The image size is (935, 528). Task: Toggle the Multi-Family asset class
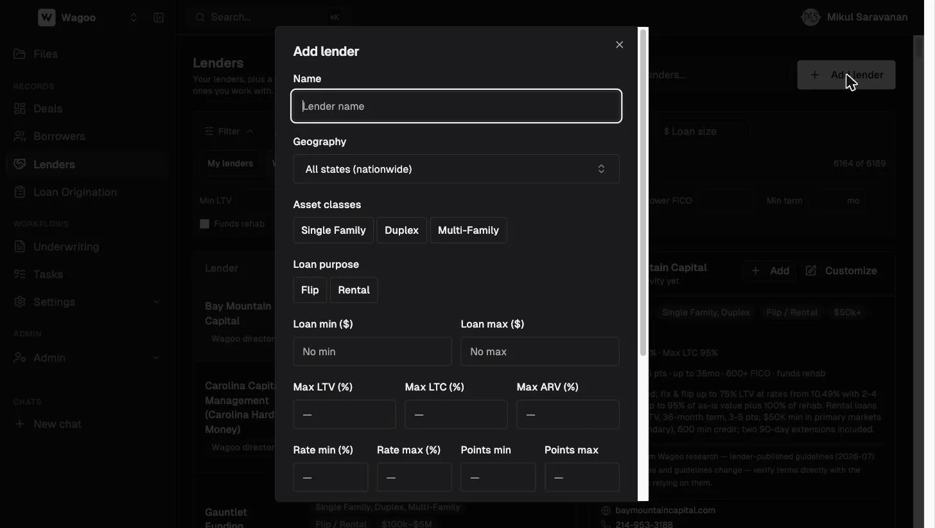468,230
